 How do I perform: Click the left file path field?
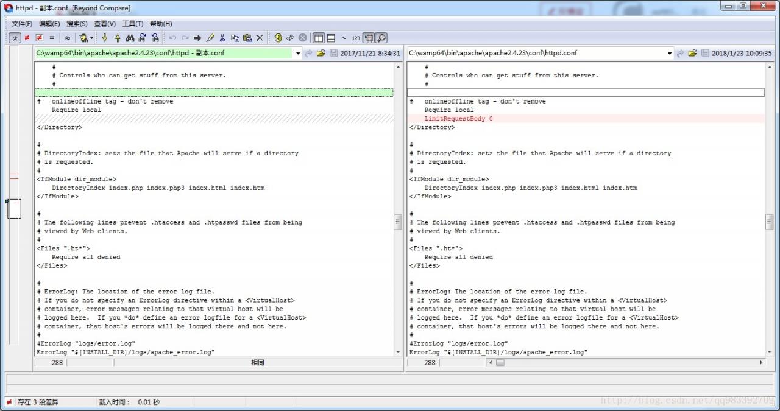[x=165, y=53]
